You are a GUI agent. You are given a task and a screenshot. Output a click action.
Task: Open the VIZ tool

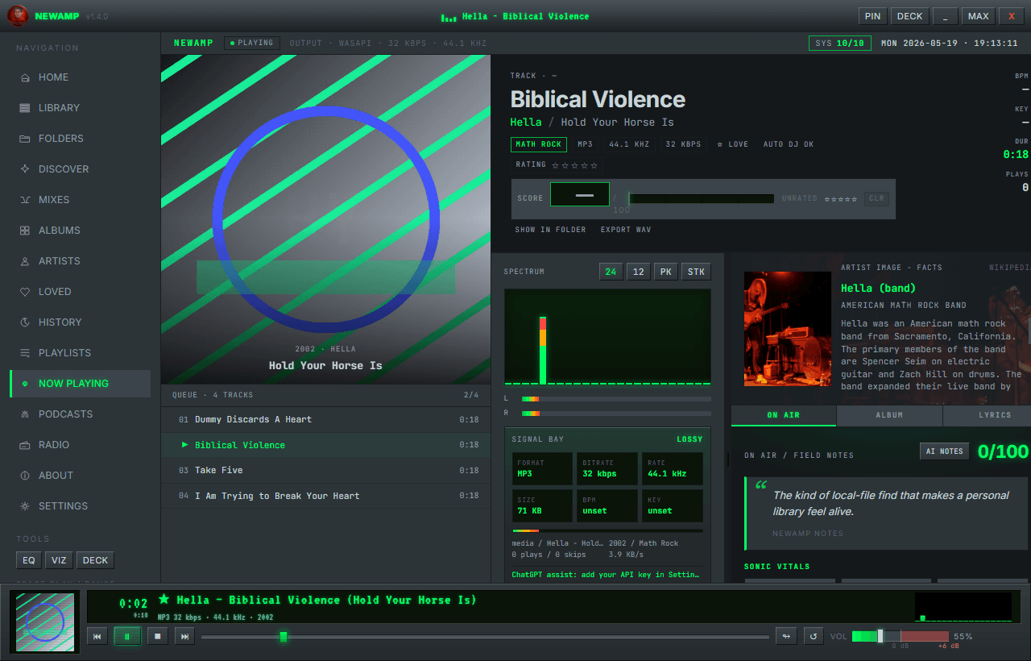[x=59, y=560]
